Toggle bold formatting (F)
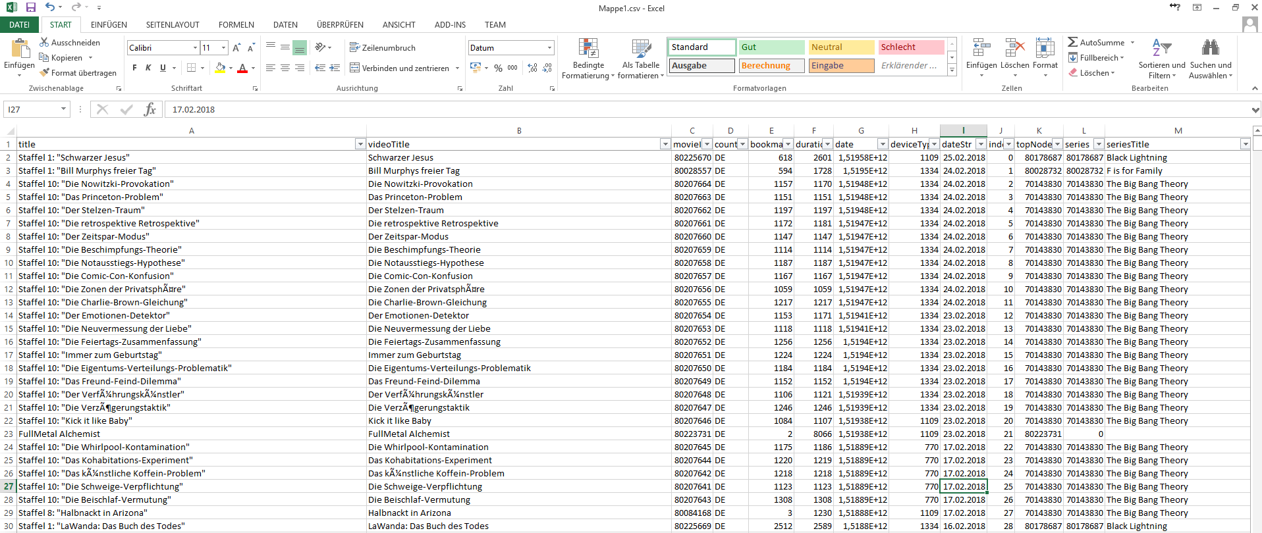The width and height of the screenshot is (1262, 533). point(134,68)
